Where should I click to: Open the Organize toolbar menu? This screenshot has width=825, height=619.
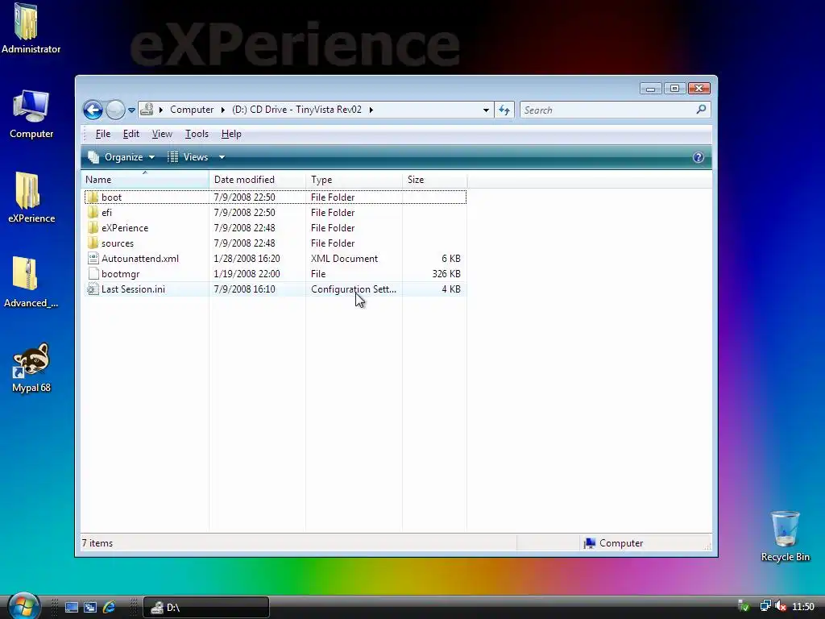click(122, 157)
